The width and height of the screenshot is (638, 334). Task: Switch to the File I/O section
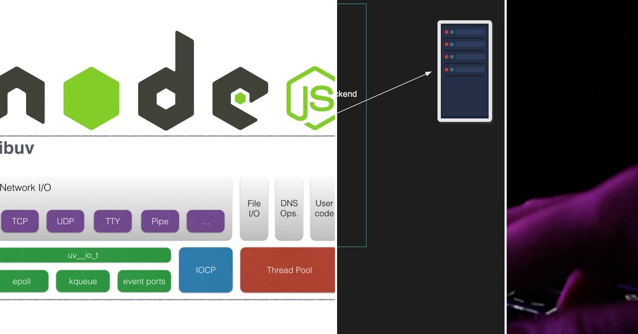tap(254, 207)
